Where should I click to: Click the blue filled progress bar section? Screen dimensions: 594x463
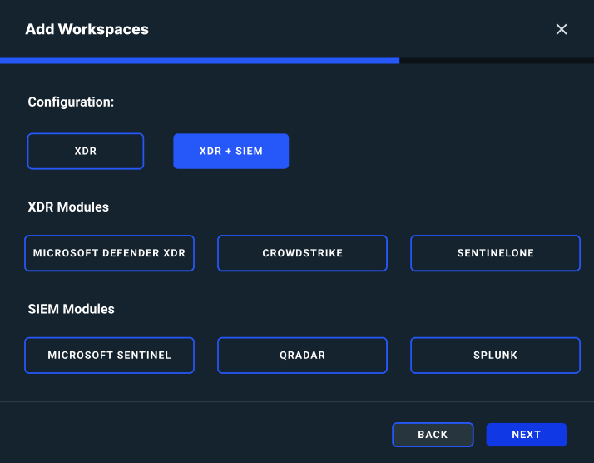coord(200,61)
